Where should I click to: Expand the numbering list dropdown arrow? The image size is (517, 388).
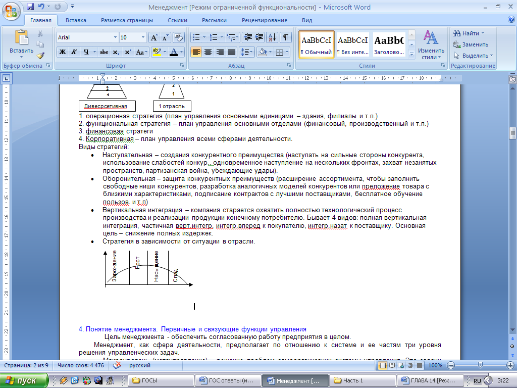222,37
